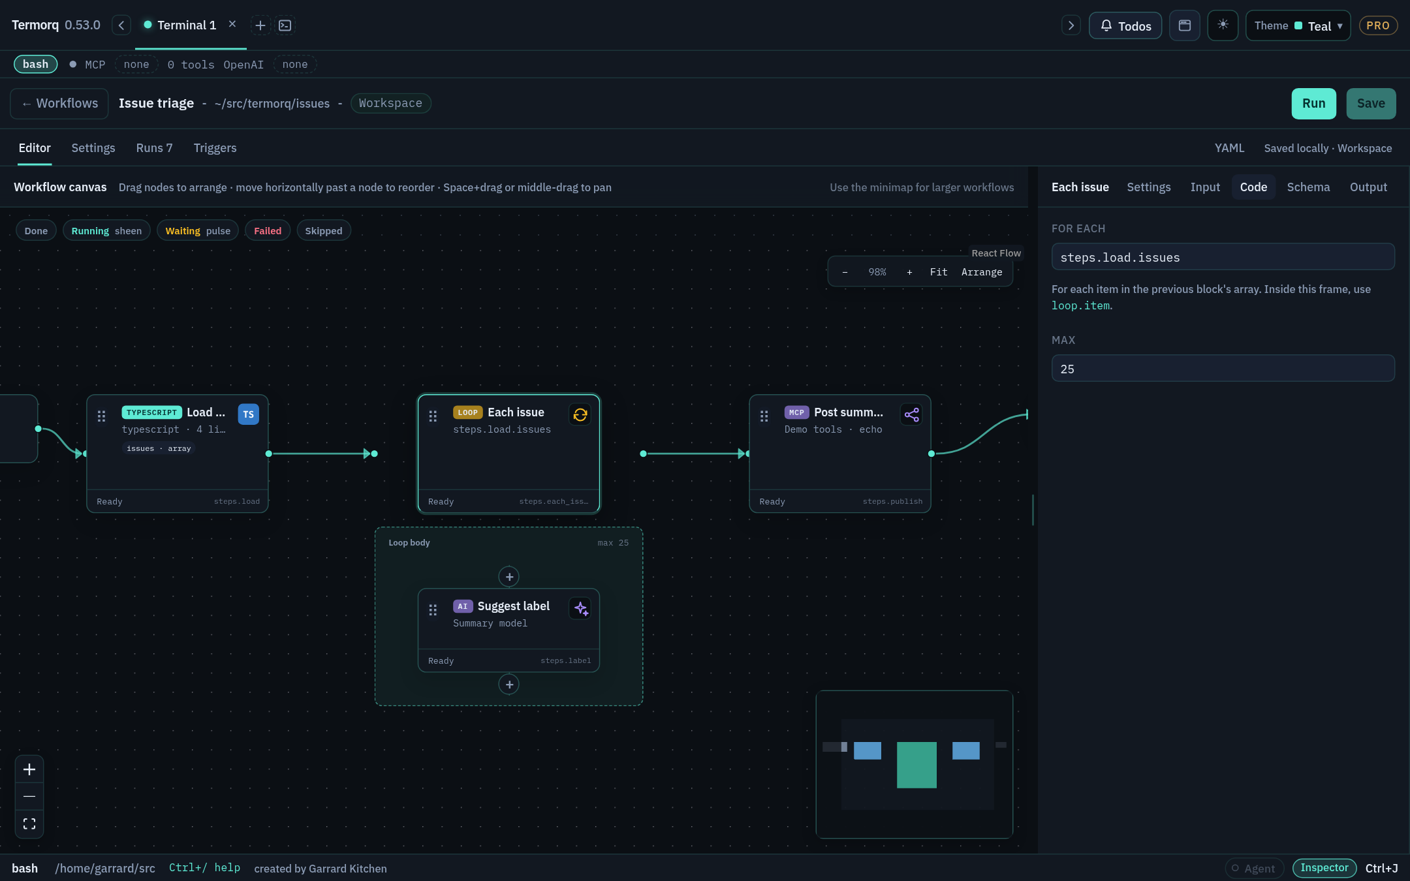Save the workflow

[1371, 104]
